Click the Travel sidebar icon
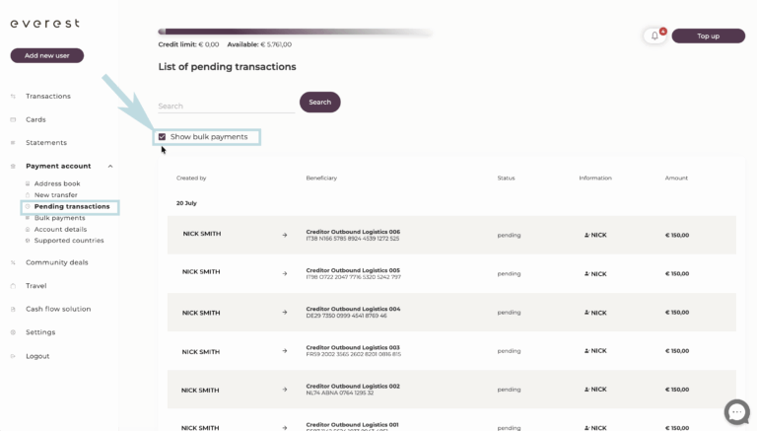Image resolution: width=757 pixels, height=431 pixels. [x=13, y=286]
